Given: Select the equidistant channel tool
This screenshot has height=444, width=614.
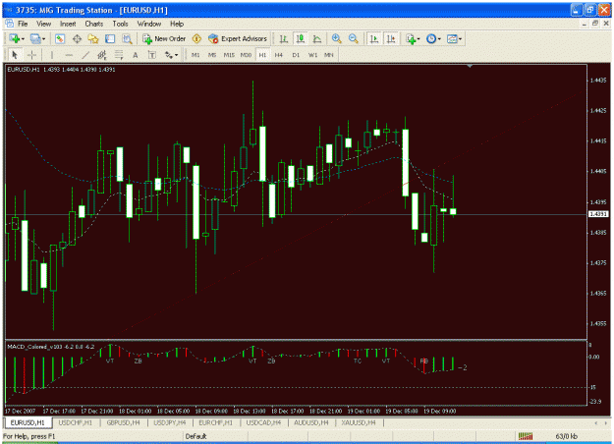Looking at the screenshot, I should coord(102,55).
